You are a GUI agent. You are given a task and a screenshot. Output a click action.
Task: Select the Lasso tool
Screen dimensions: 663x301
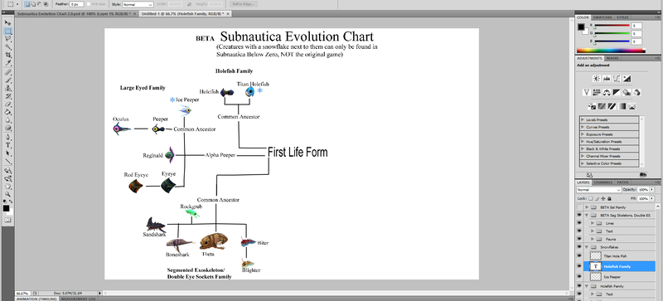pyautogui.click(x=8, y=39)
